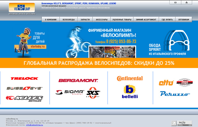Click the Оптово-розничные продажи header text
This screenshot has height=127, width=198.
pyautogui.click(x=54, y=6)
